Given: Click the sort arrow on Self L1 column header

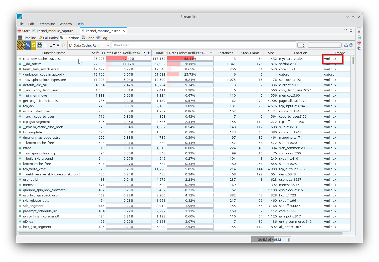Looking at the screenshot, I should (x=144, y=53).
